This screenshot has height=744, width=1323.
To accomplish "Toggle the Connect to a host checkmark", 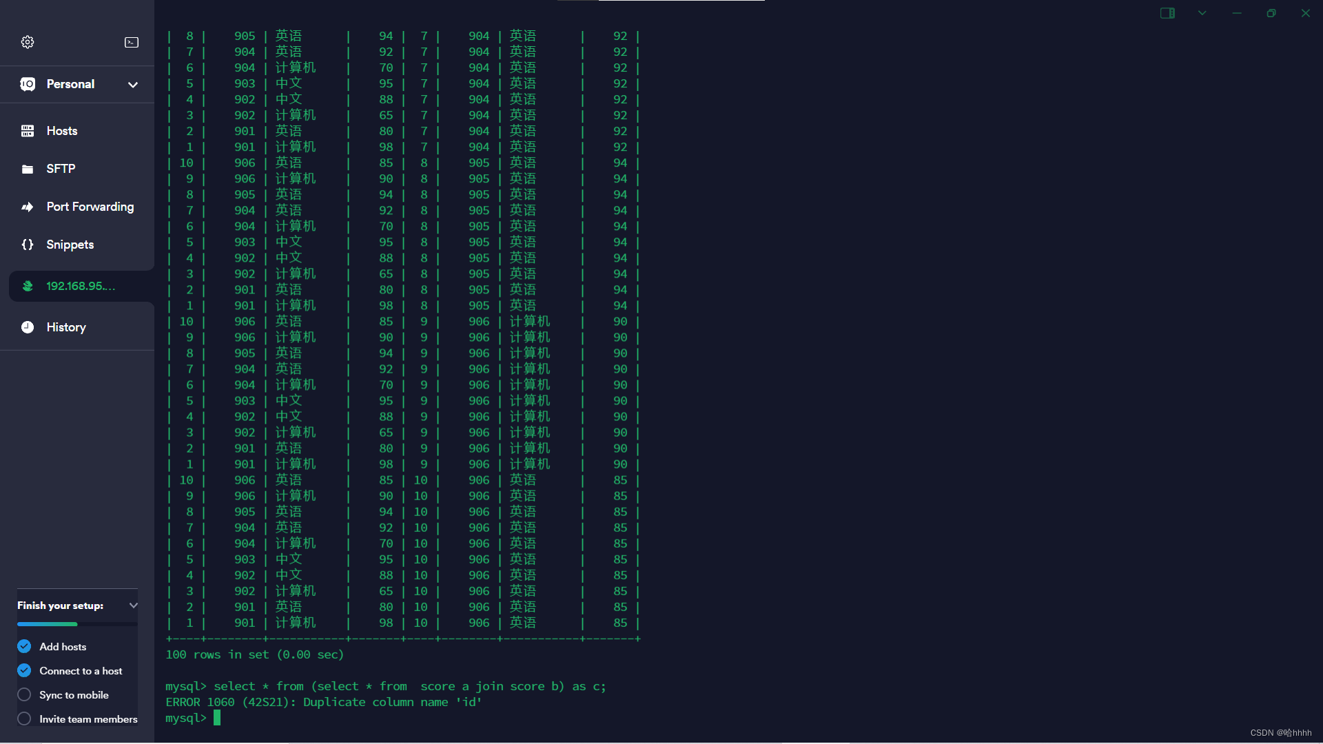I will point(24,670).
